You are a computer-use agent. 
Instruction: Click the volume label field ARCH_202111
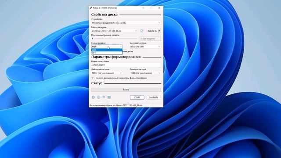point(126,65)
